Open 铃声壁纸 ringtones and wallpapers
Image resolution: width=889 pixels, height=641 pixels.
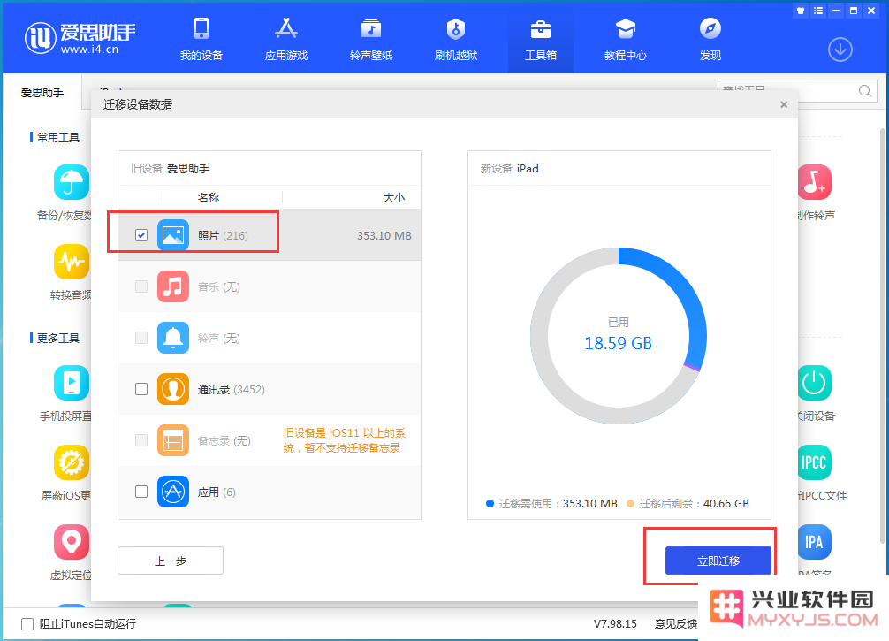click(x=371, y=39)
